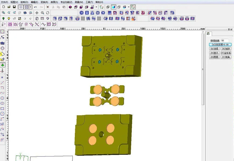This screenshot has height=161, width=234.
Task: Select the node edit arrow tool
Action: (x=2, y=37)
